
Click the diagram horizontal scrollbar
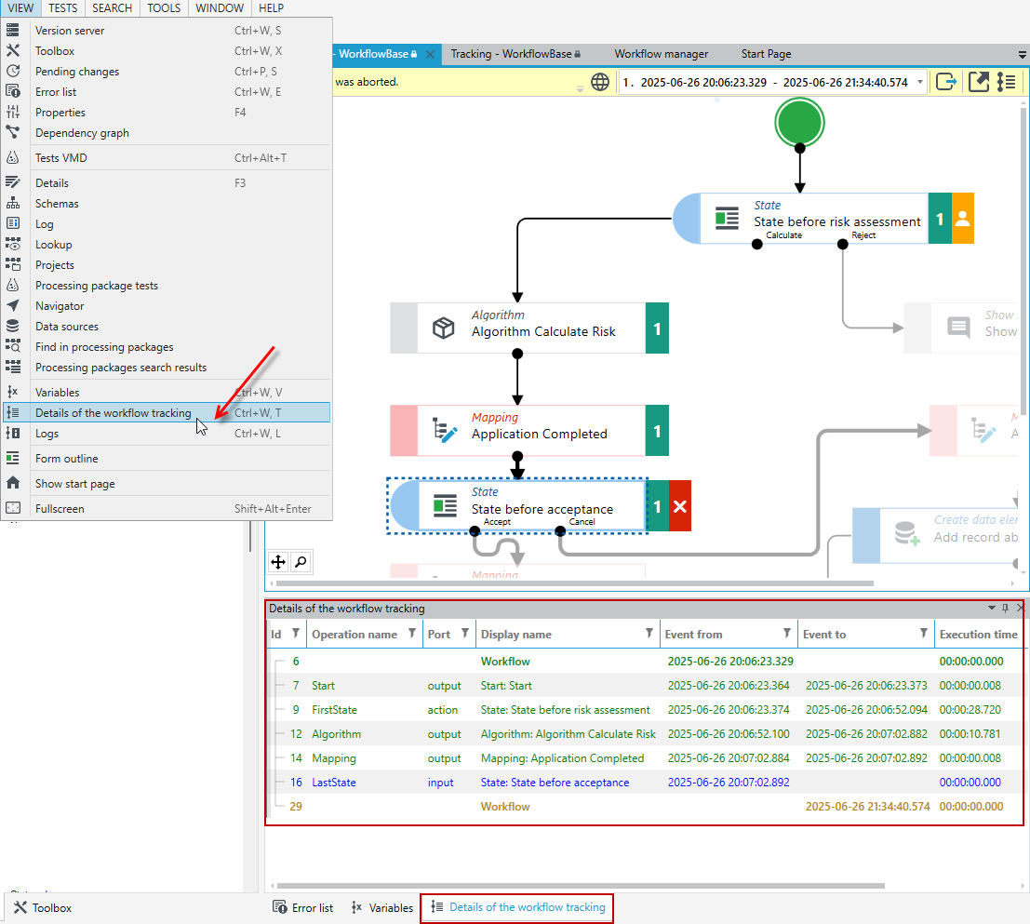click(575, 583)
